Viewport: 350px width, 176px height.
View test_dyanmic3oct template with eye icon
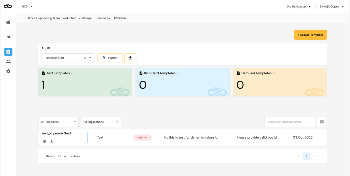(x=45, y=141)
